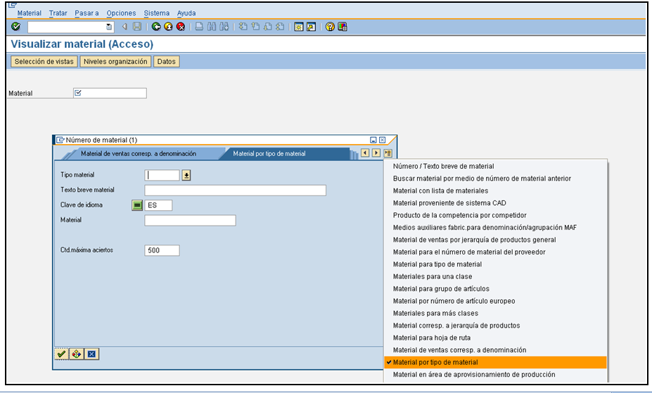This screenshot has height=393, width=652.
Task: Click the Find binoculars icon
Action: tap(212, 27)
